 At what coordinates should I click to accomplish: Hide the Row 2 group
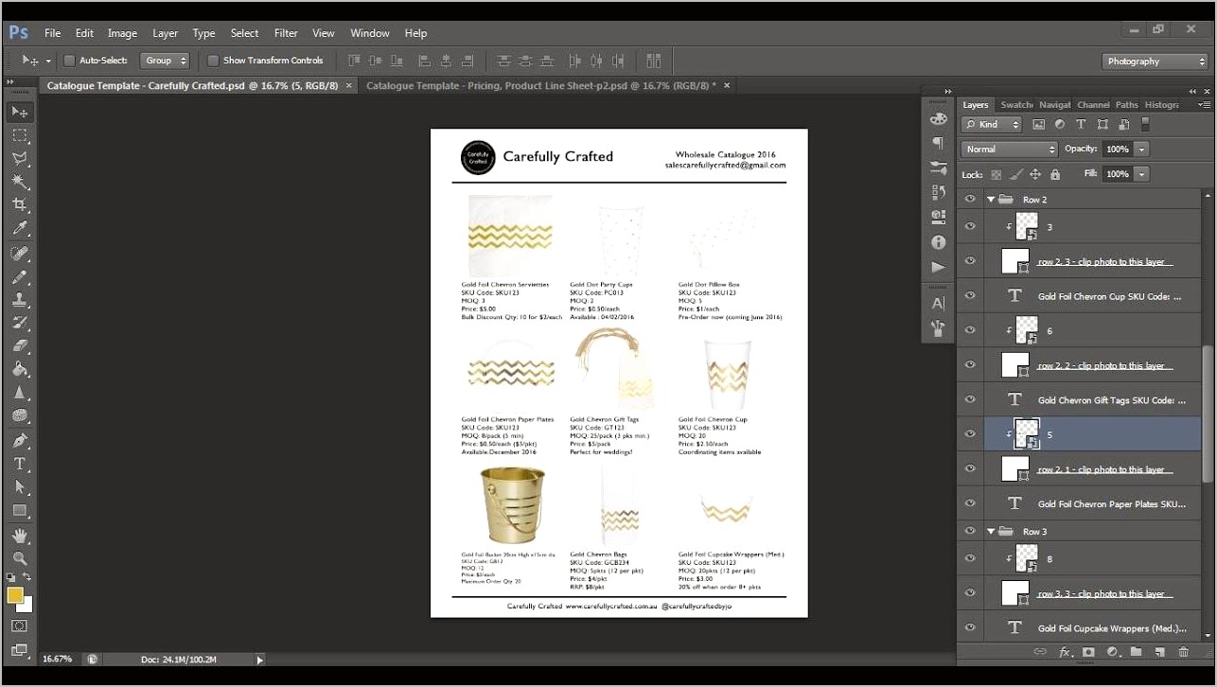click(970, 200)
